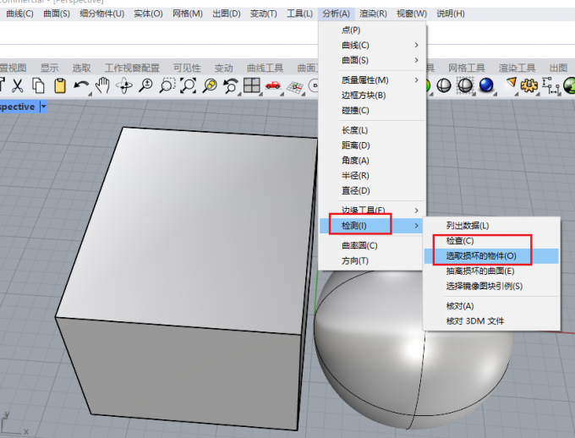Expand the 检测(I) submenu entry
The height and width of the screenshot is (438, 575).
371,225
